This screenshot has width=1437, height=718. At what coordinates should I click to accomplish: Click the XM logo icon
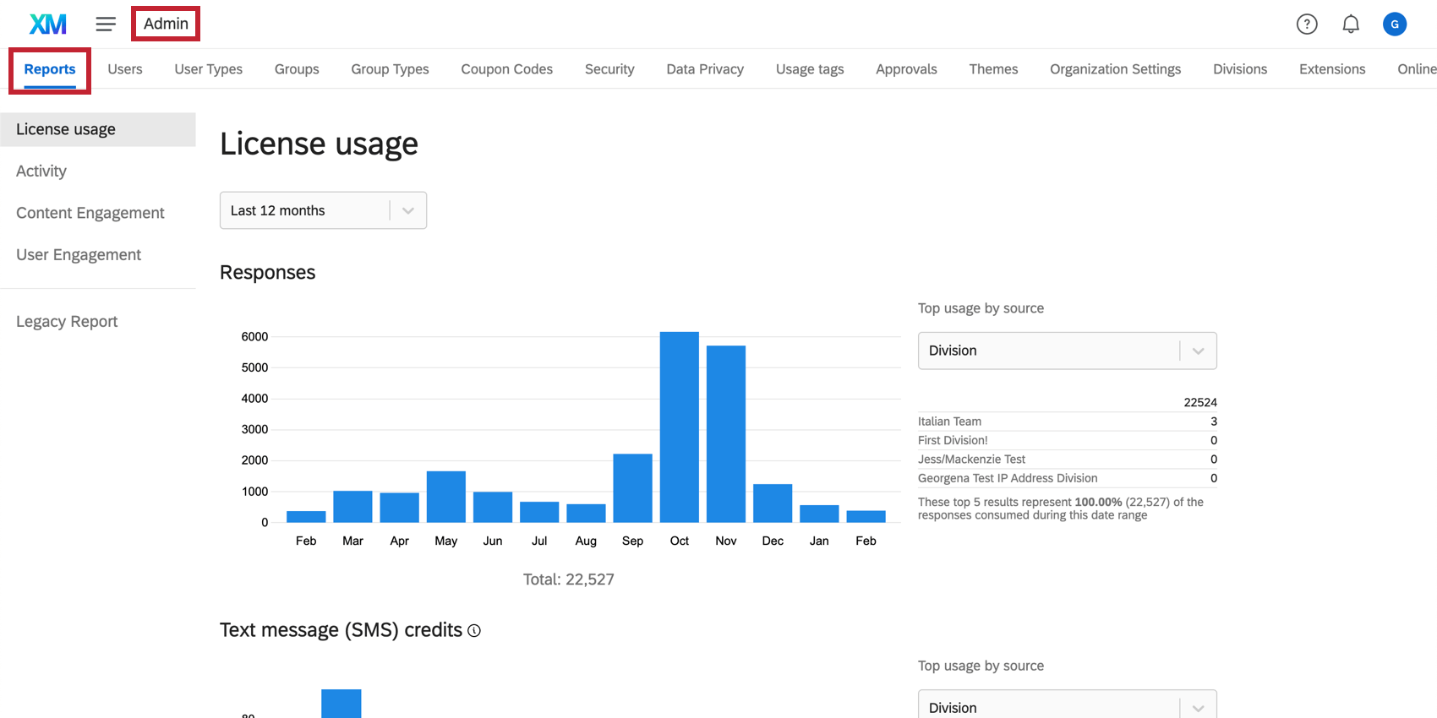[48, 24]
